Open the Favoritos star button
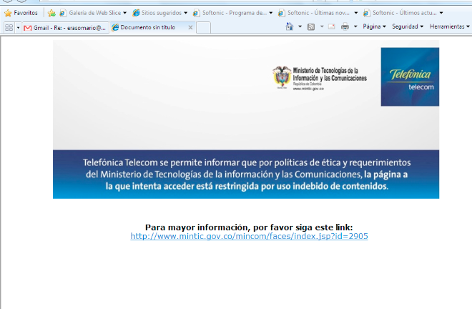The width and height of the screenshot is (472, 309). (21, 13)
